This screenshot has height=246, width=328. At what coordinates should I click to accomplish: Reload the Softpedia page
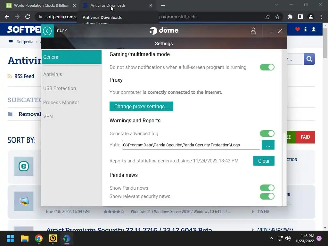click(x=28, y=17)
